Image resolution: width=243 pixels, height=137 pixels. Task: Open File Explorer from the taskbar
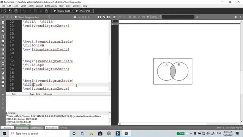click(x=91, y=134)
